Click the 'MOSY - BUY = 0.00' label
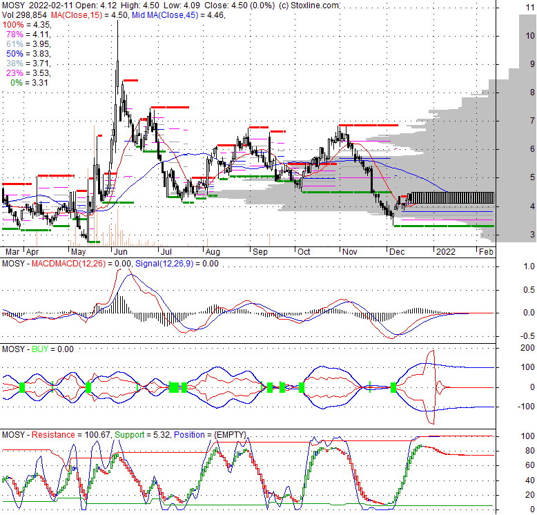 (38, 349)
